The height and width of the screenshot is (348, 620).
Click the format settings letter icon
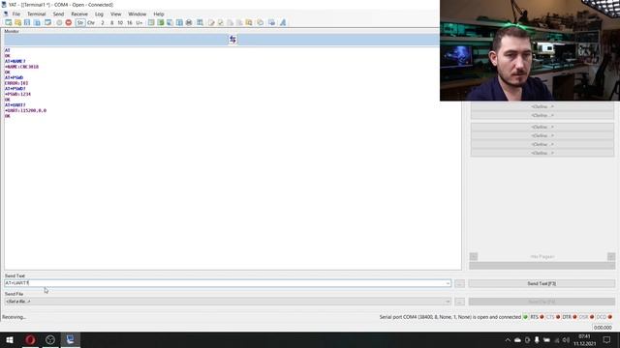pos(283,22)
